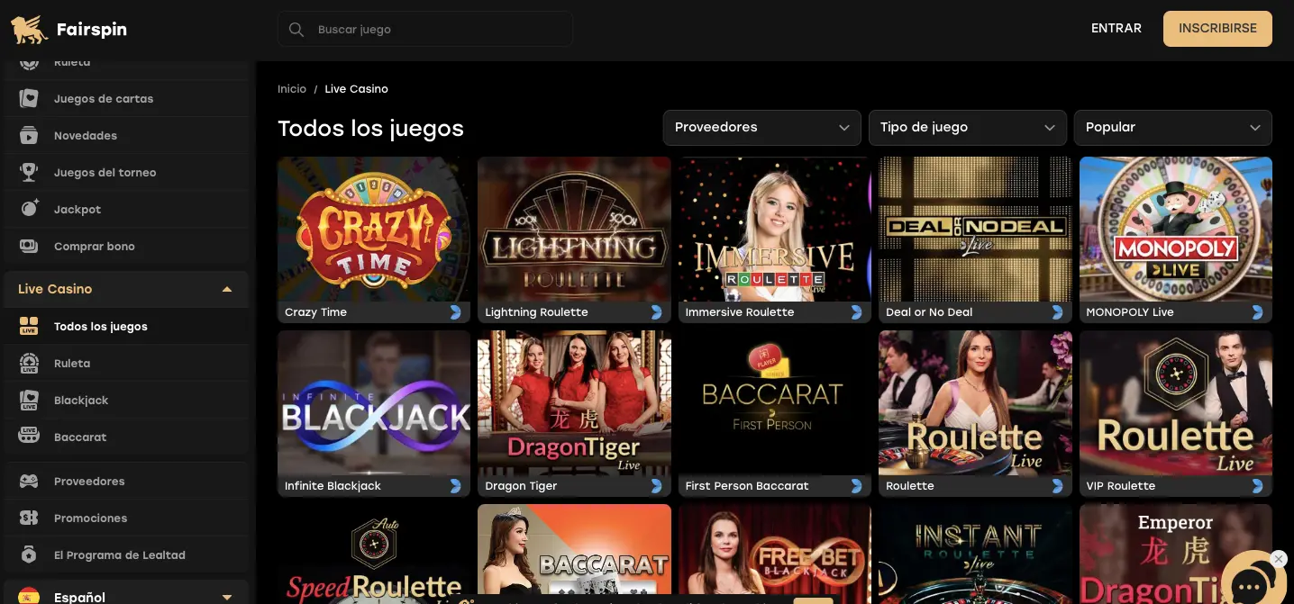Select Ruleta under Live Casino
The width and height of the screenshot is (1294, 604).
pos(126,364)
